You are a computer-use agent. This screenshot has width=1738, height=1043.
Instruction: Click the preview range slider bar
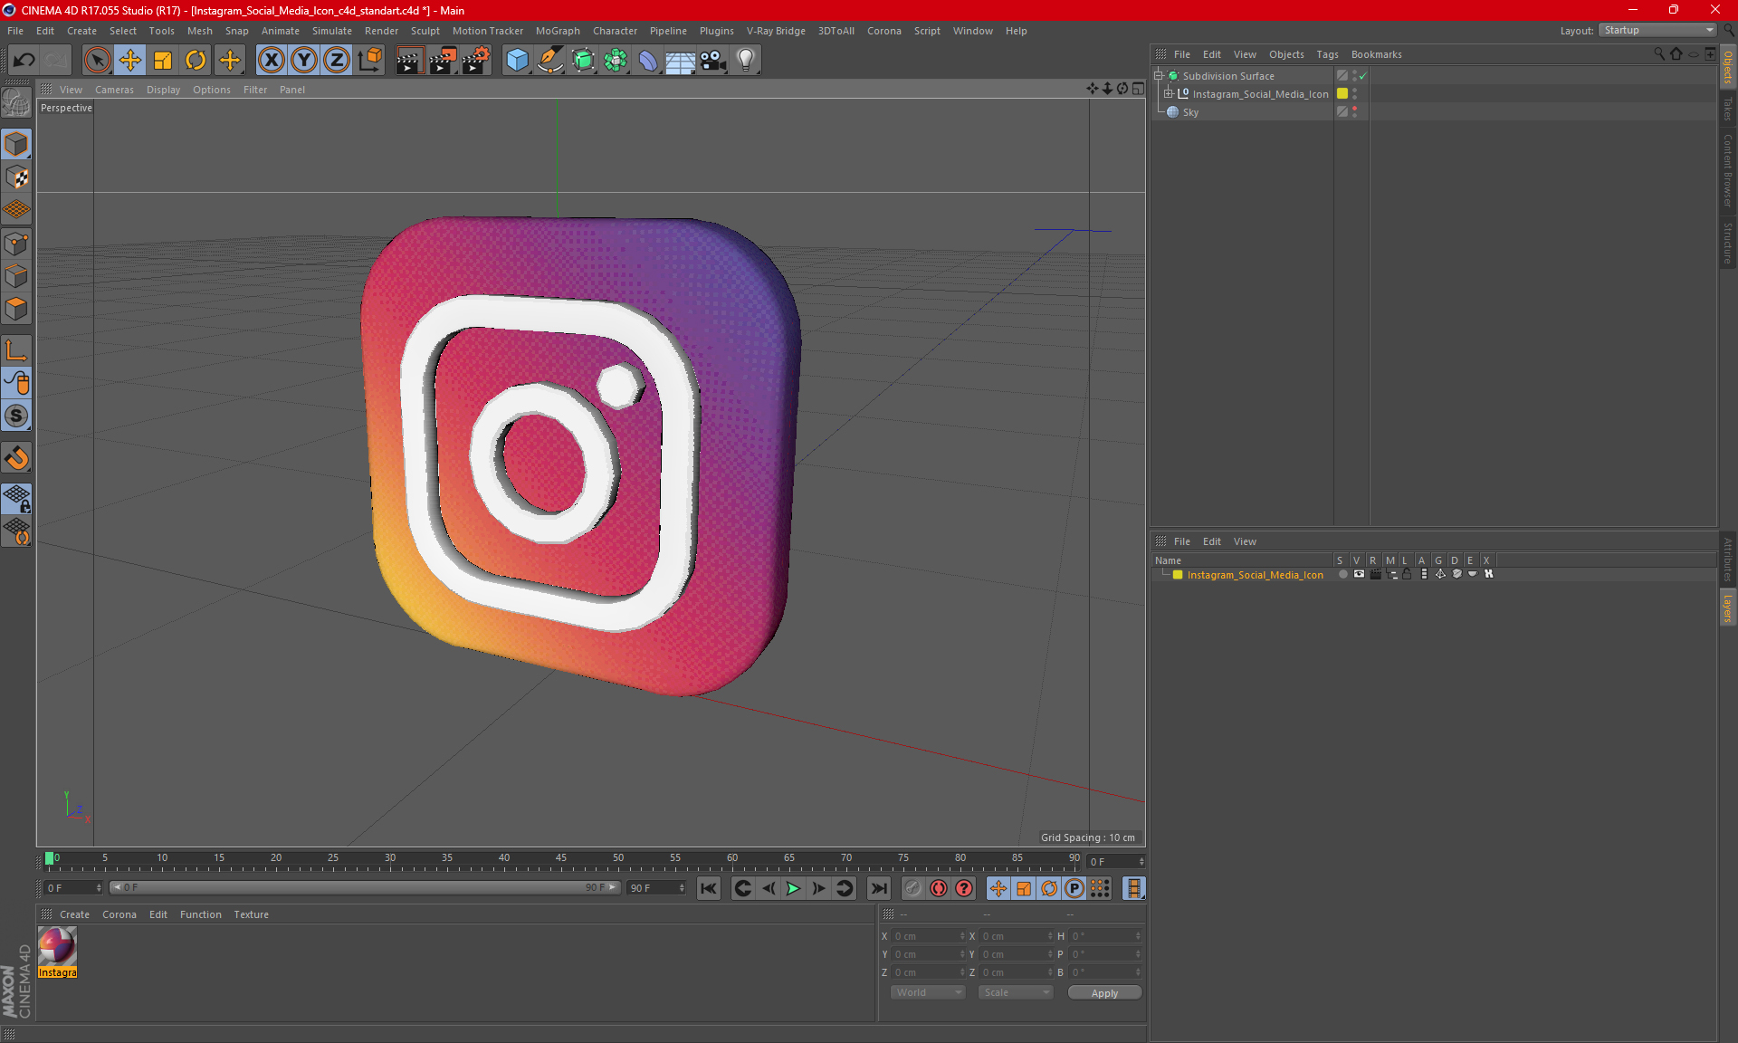365,887
